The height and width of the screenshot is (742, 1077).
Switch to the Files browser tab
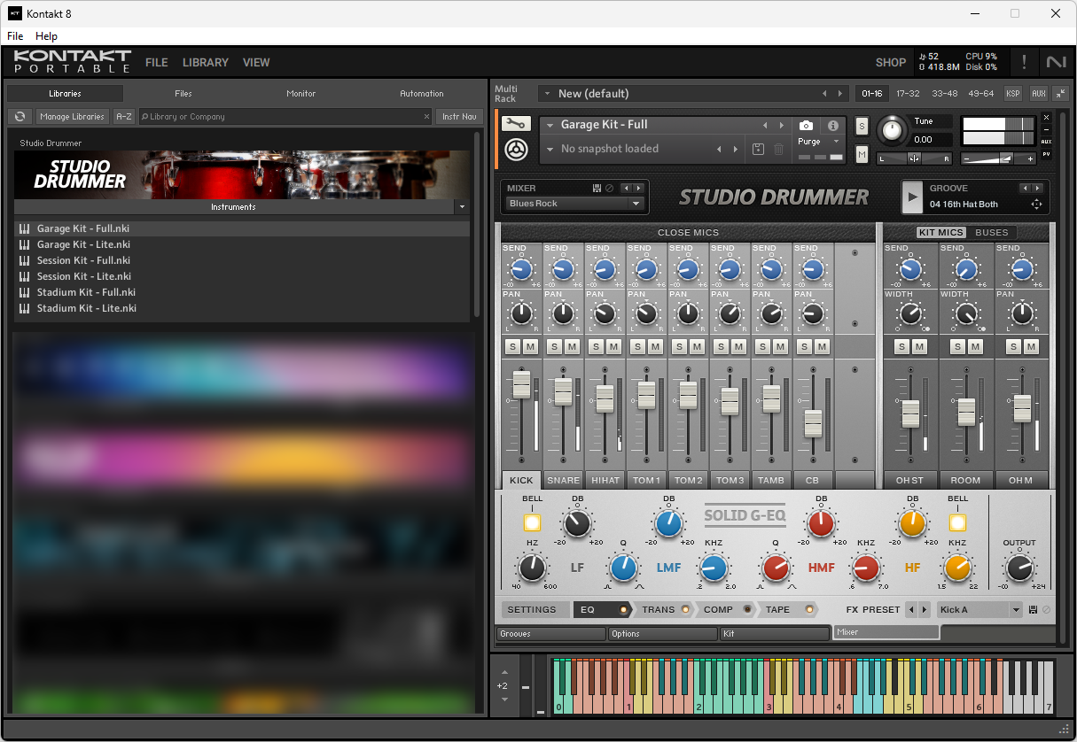pos(183,93)
